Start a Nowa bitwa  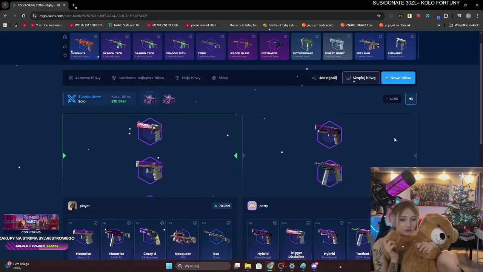coord(398,78)
